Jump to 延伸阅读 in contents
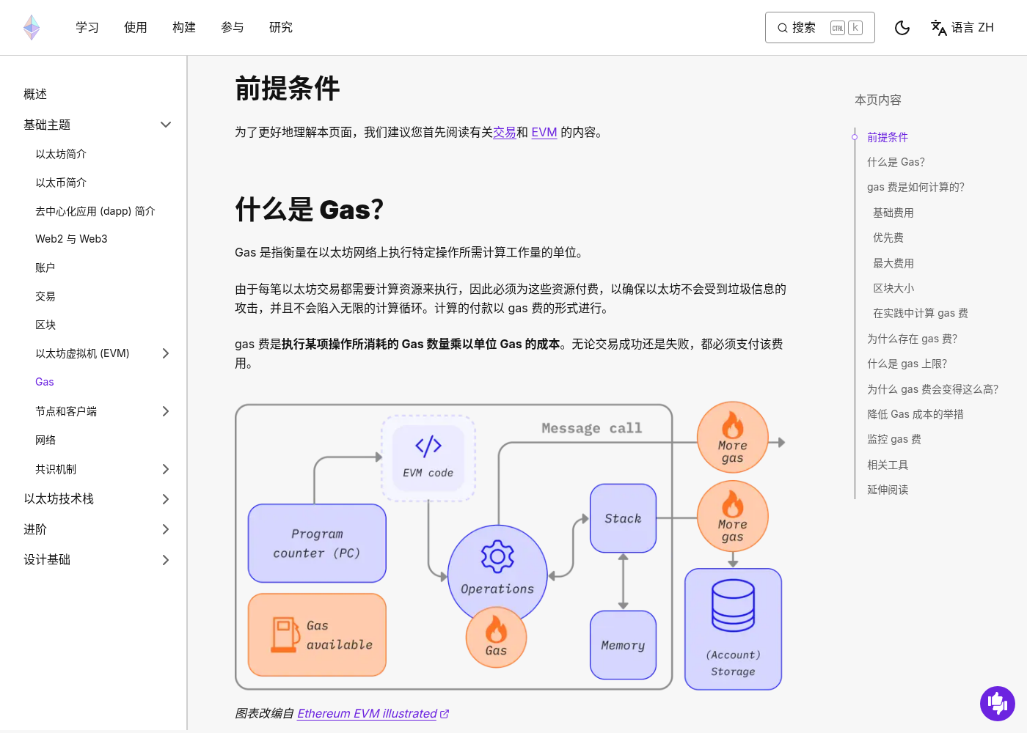Screen dimensions: 1027x733 pyautogui.click(x=888, y=490)
